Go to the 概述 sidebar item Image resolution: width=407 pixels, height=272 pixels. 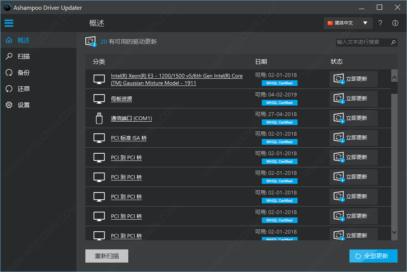tap(38, 40)
